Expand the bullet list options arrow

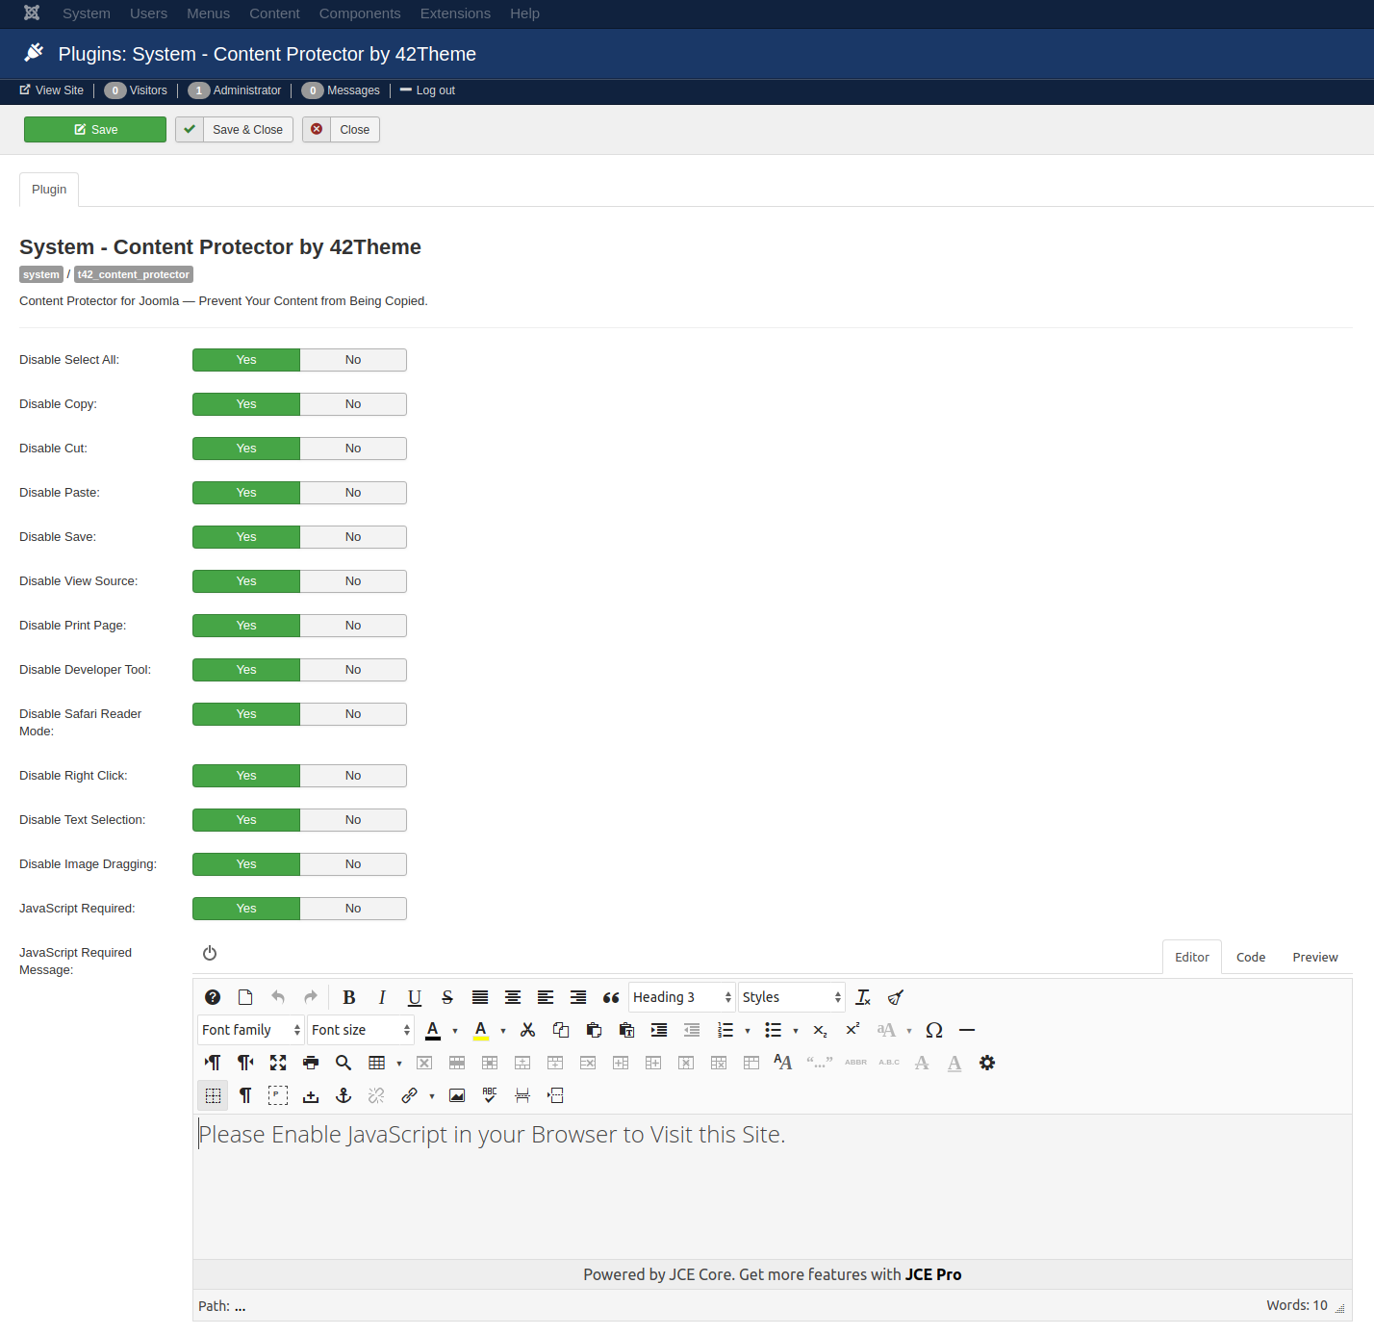(796, 1031)
